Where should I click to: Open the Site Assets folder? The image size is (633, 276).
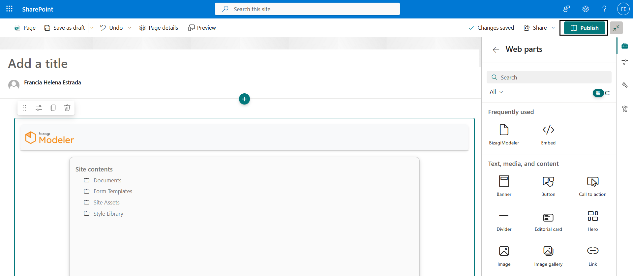point(102,202)
